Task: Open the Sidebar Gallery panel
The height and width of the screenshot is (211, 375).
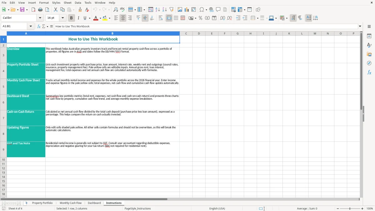Action: (x=369, y=54)
